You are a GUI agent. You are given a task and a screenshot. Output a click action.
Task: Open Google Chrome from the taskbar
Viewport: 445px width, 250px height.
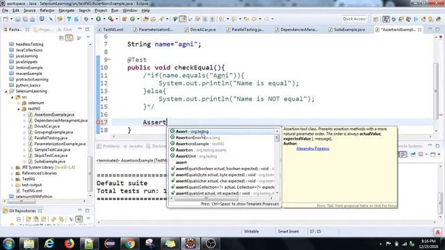[x=129, y=244]
